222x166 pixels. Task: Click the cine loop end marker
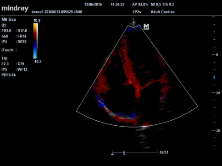coord(157,152)
